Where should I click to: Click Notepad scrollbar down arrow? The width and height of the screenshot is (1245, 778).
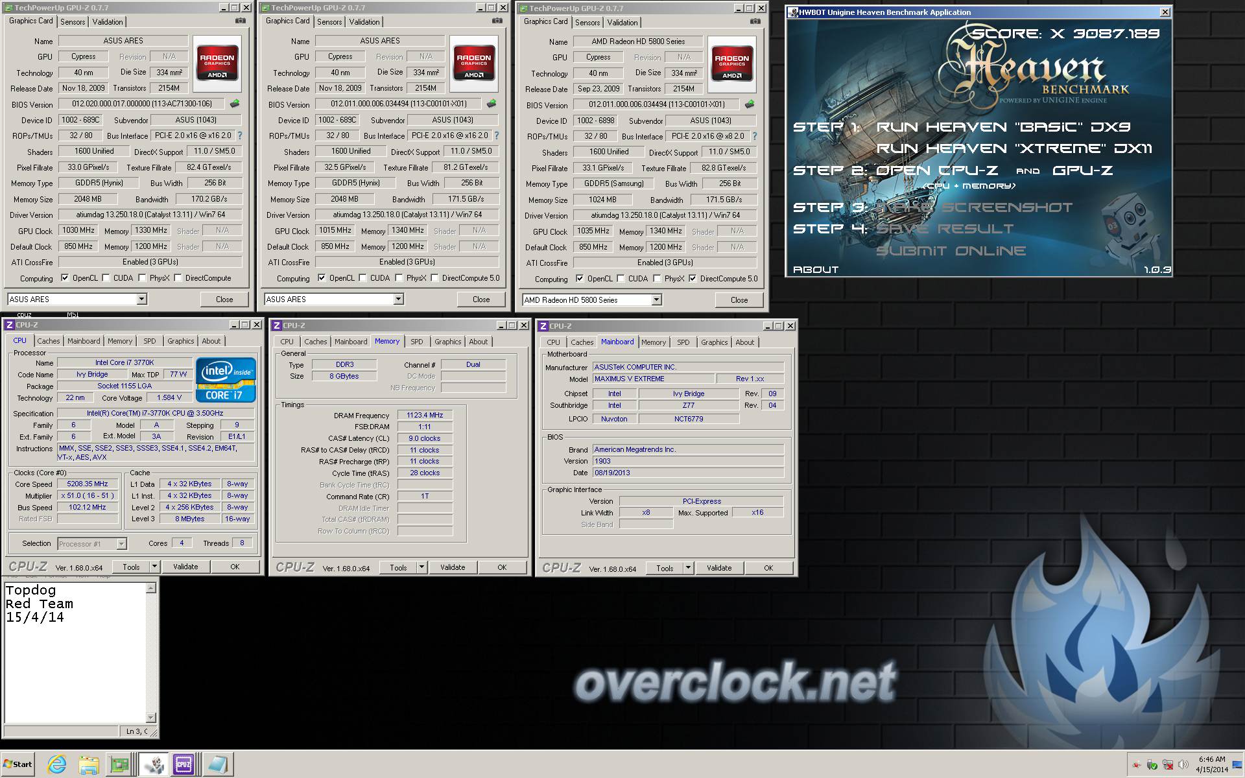coord(151,718)
